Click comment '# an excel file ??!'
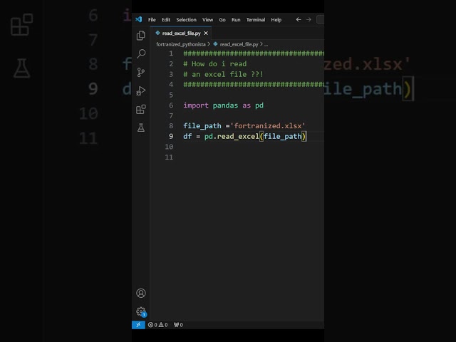 coord(223,74)
